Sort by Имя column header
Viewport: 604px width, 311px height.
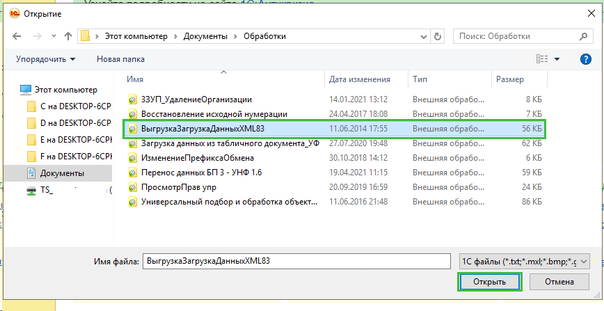[x=135, y=79]
